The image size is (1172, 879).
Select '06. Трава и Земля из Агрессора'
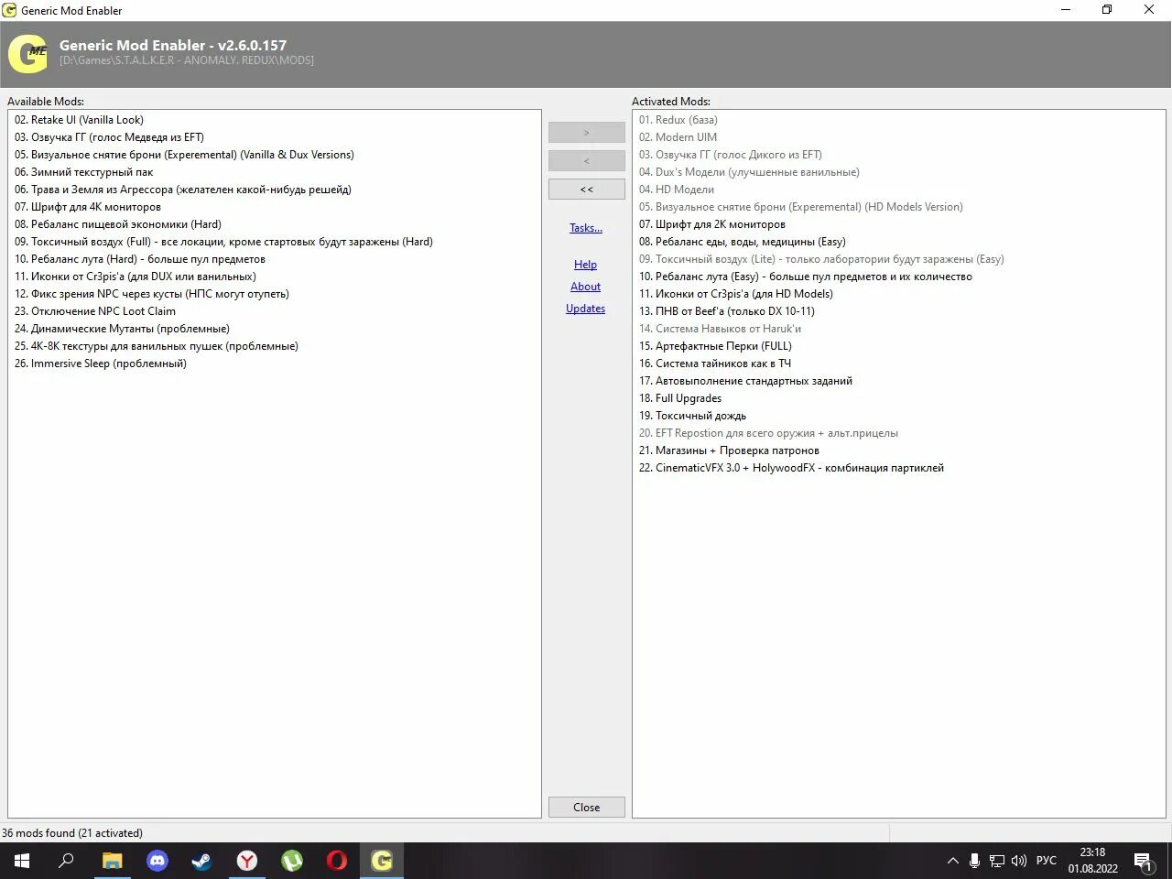pos(183,190)
